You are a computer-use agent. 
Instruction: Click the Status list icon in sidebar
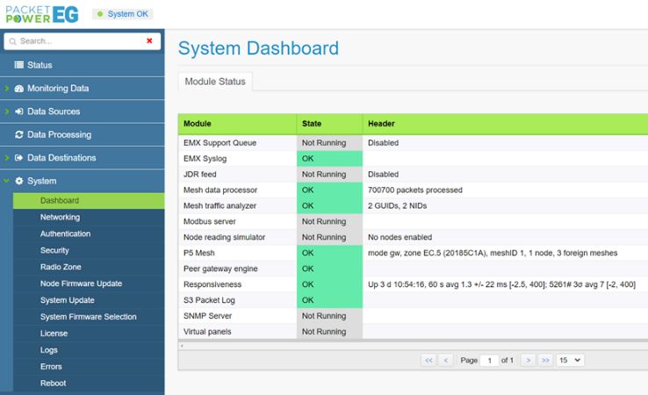click(19, 65)
